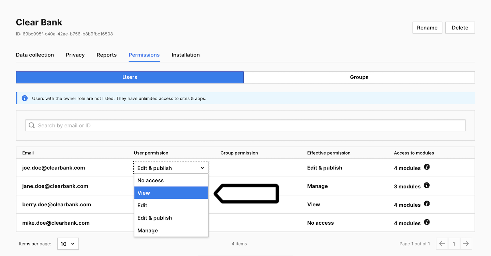Select Manage from the permission list
491x256 pixels.
[x=171, y=230]
